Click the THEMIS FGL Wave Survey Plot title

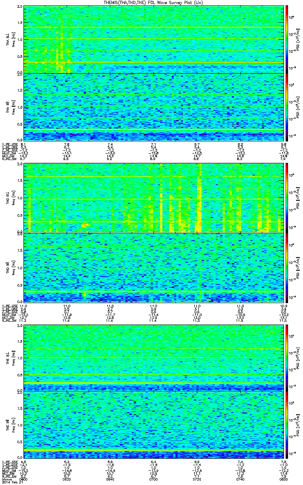point(153,3)
